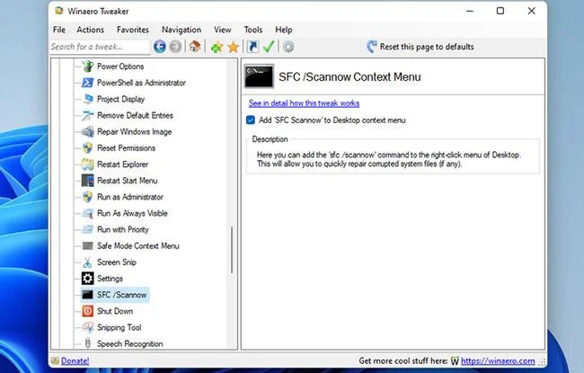Click the Winaero W logo in status bar

[455, 361]
